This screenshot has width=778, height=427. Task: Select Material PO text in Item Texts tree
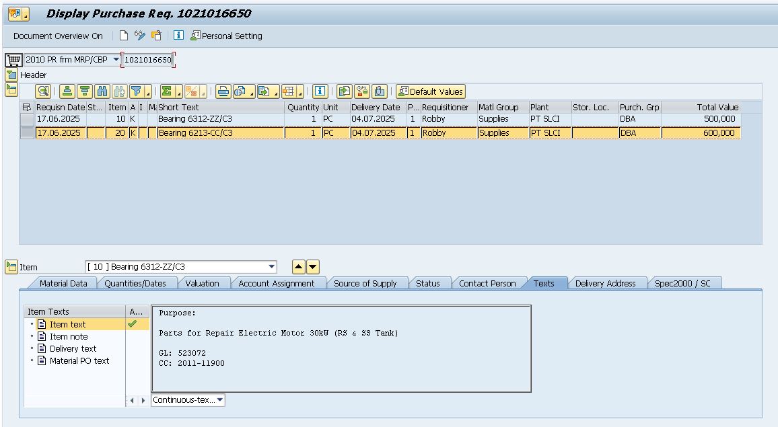coord(79,360)
